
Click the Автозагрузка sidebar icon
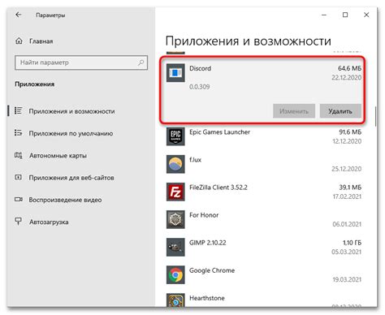18,222
